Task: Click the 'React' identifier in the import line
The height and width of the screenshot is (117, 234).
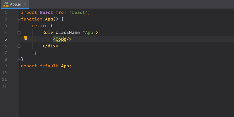Action: [47, 13]
